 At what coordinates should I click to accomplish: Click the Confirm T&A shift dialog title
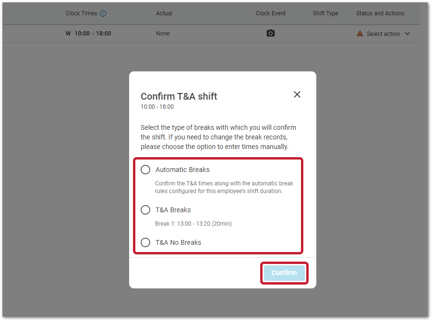click(x=179, y=96)
